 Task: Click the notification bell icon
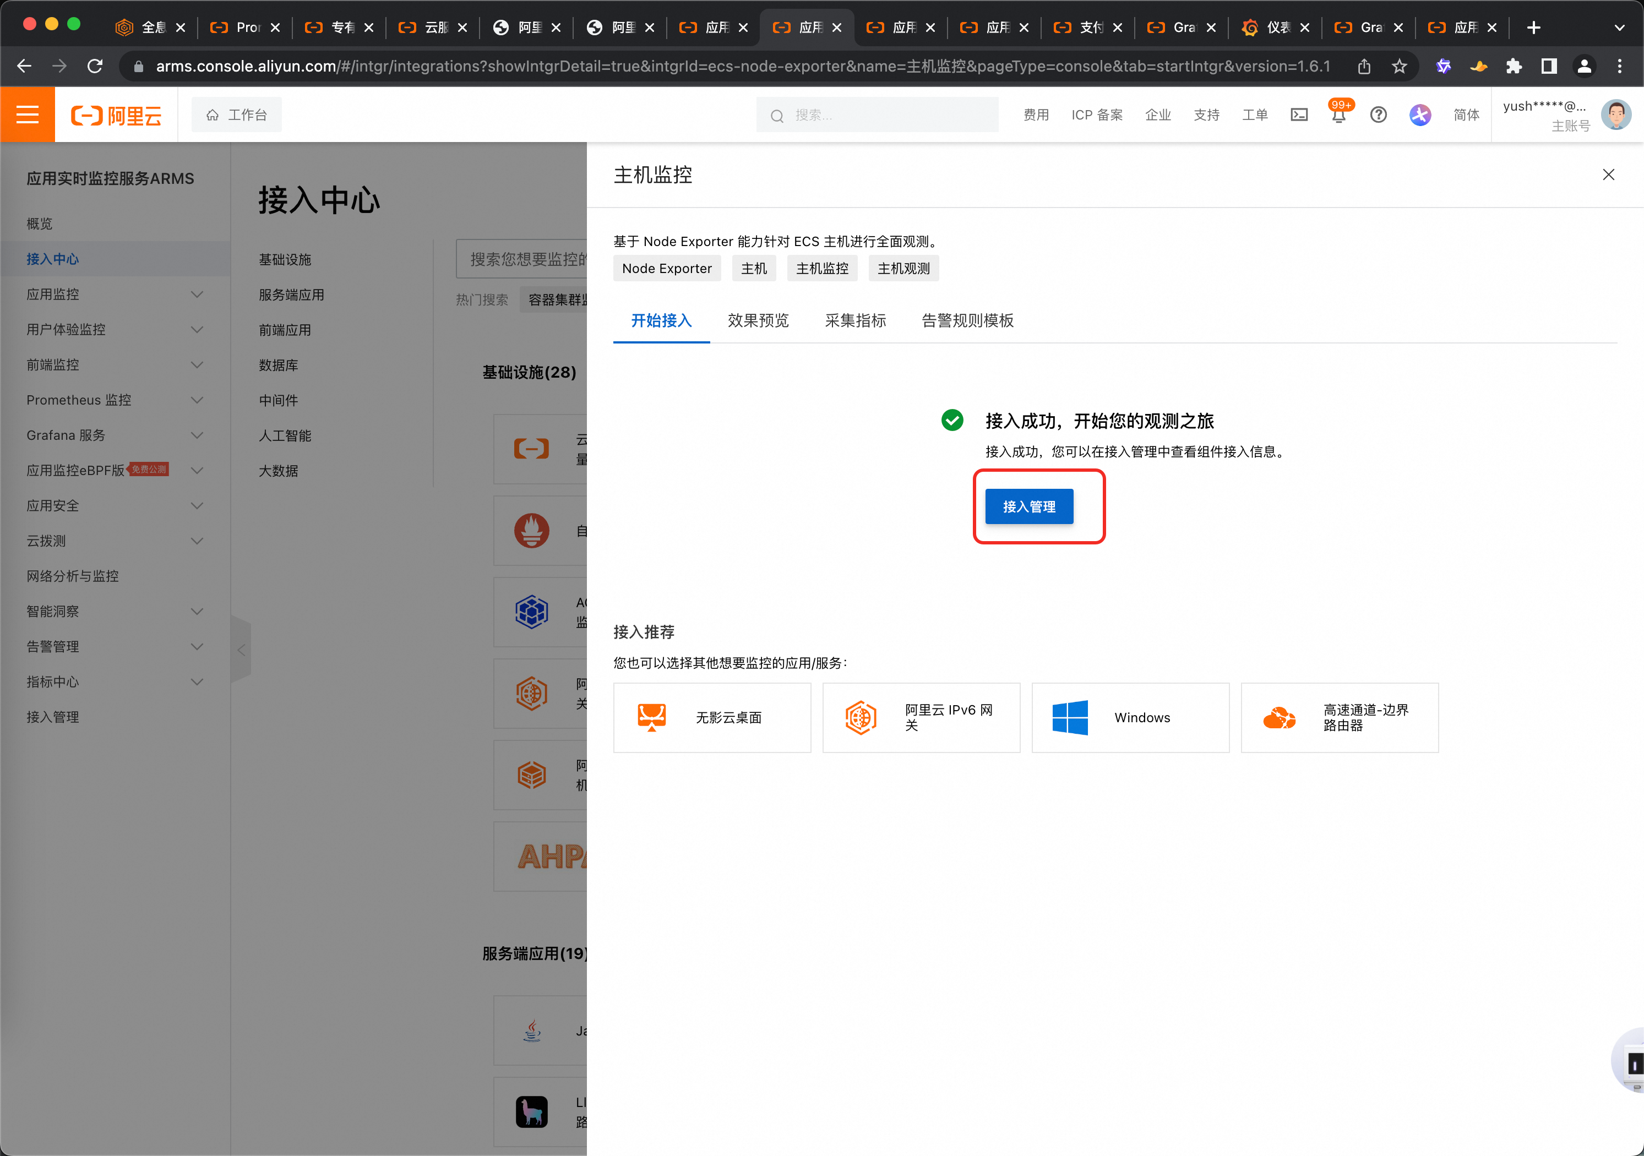[x=1338, y=115]
